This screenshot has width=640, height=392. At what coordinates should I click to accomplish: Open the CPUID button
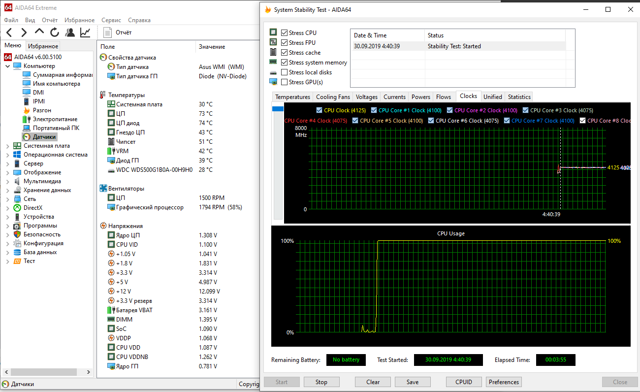coord(464,382)
